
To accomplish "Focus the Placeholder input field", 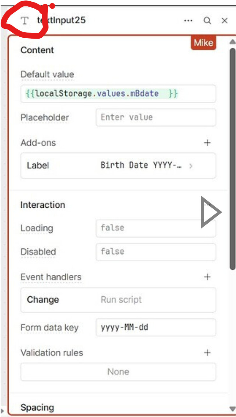I will [156, 117].
